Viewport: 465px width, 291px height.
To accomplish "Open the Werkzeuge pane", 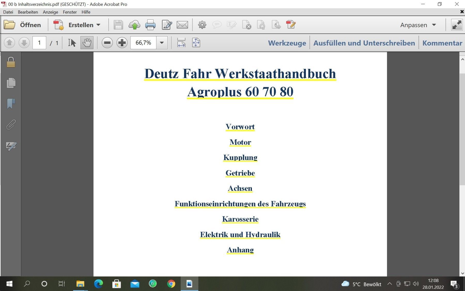I will (x=287, y=43).
